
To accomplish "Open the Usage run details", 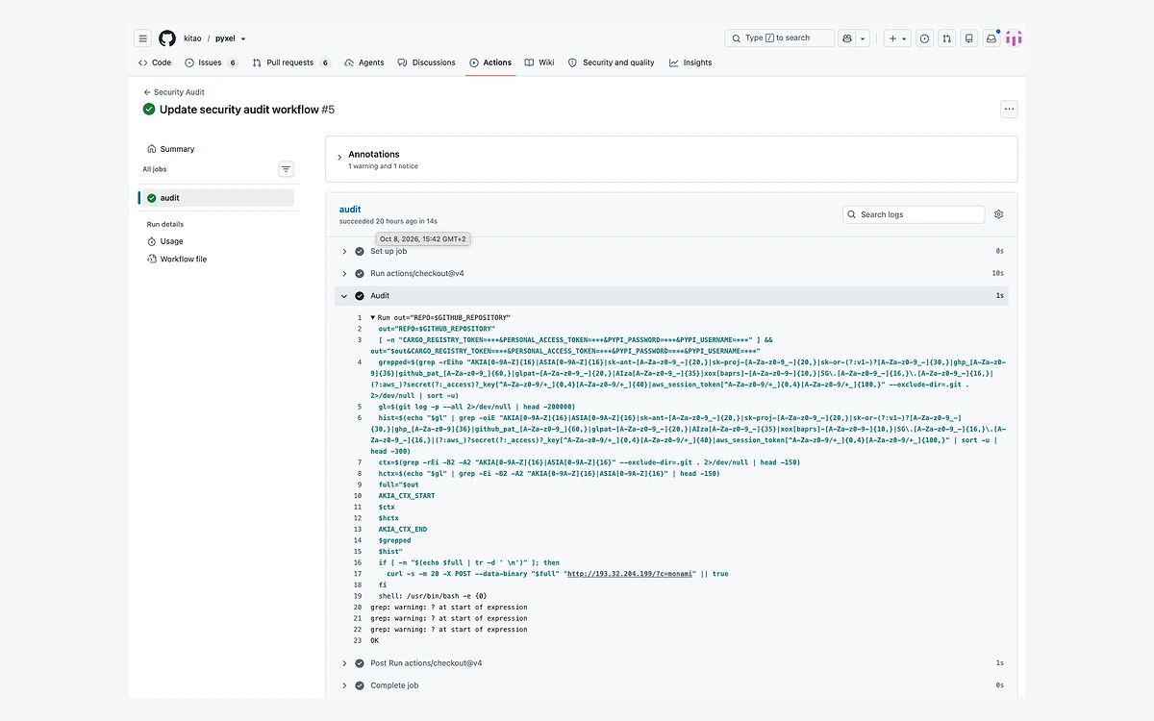I will click(x=215, y=241).
